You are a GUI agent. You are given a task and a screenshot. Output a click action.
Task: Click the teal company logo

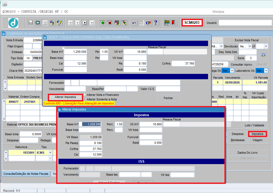[x=13, y=23]
